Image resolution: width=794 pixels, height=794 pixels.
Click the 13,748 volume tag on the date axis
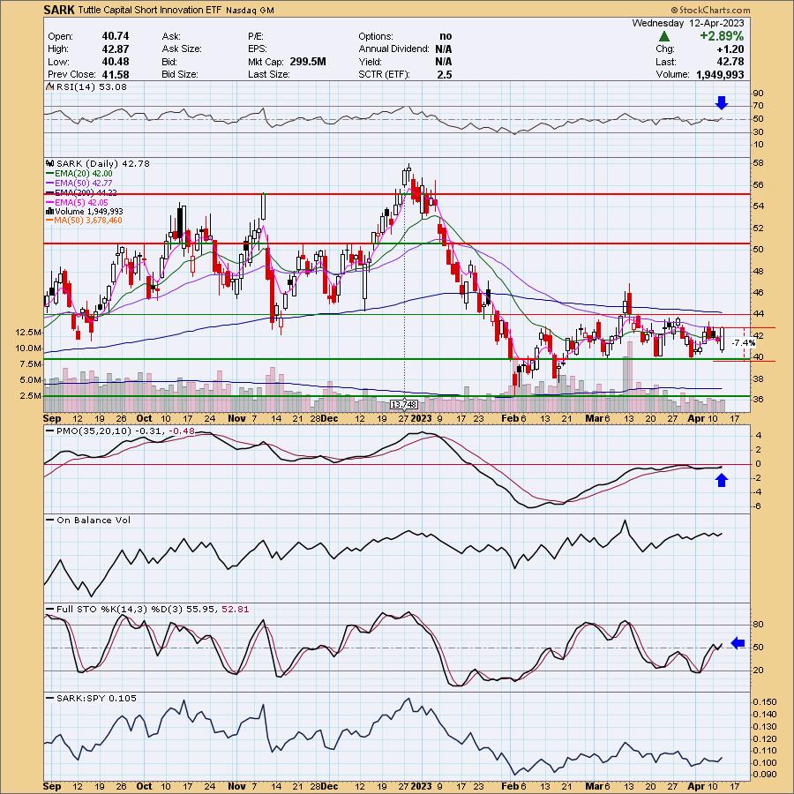pyautogui.click(x=404, y=405)
